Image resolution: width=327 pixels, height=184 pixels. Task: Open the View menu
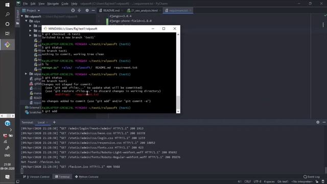click(x=41, y=4)
